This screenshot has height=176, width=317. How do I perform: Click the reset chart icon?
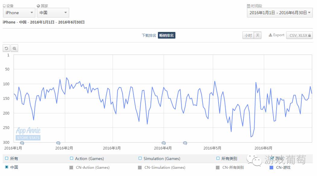click(x=6, y=48)
